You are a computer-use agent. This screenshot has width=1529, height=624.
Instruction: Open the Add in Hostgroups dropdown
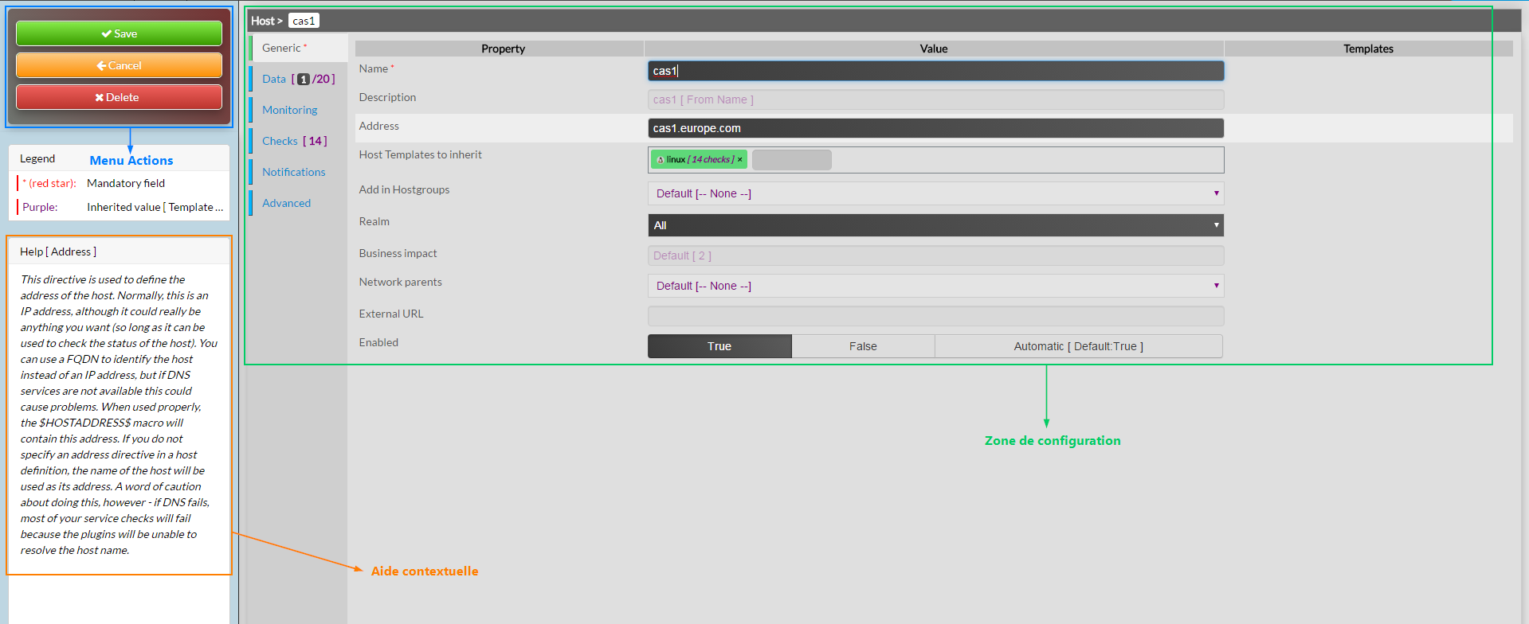tap(935, 193)
